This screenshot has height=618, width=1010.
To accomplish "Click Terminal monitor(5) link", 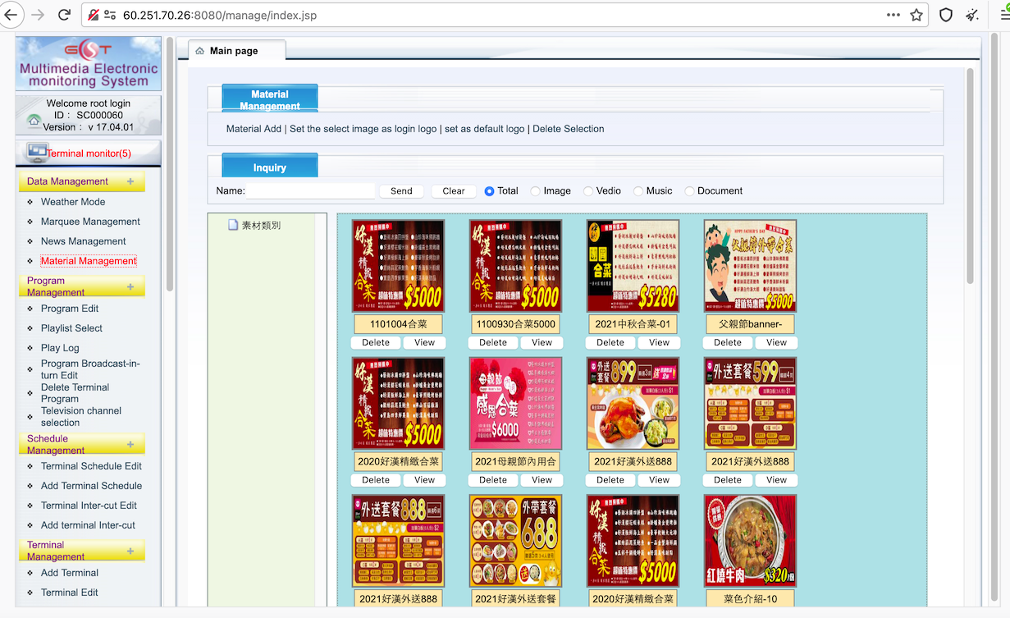I will (89, 153).
